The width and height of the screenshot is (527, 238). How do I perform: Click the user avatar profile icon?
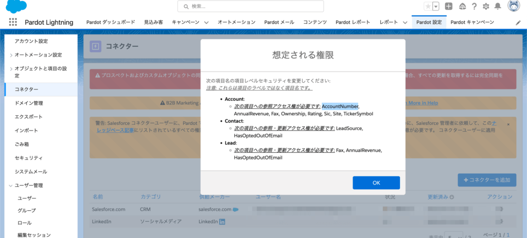click(x=513, y=6)
